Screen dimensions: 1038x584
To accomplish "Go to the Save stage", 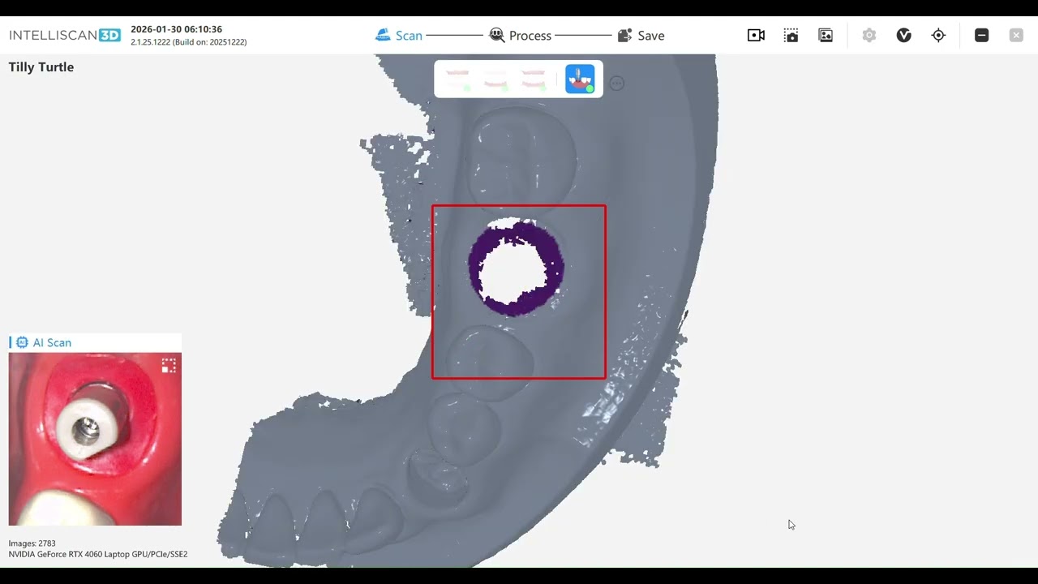I will tap(641, 36).
